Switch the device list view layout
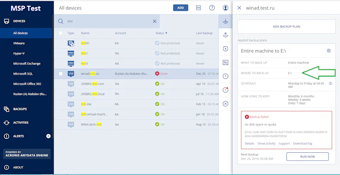Screen dimensions: 340x175 coord(198,8)
